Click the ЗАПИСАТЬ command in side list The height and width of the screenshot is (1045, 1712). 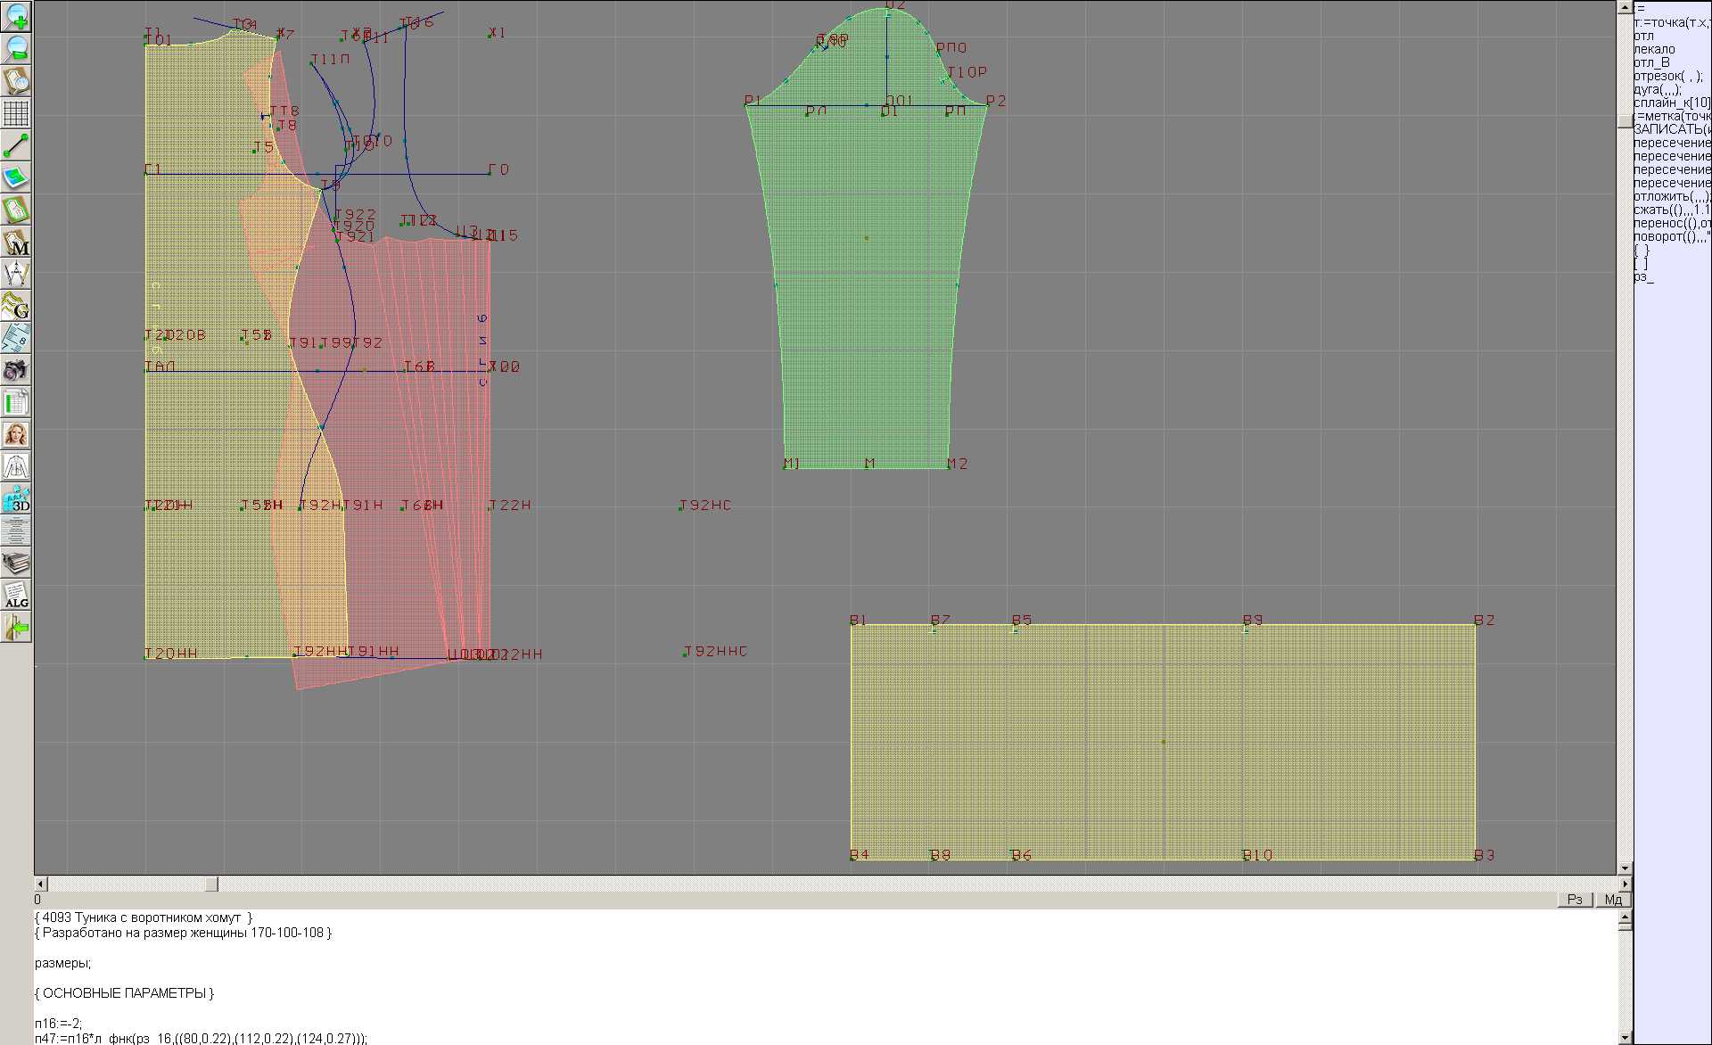[1670, 129]
